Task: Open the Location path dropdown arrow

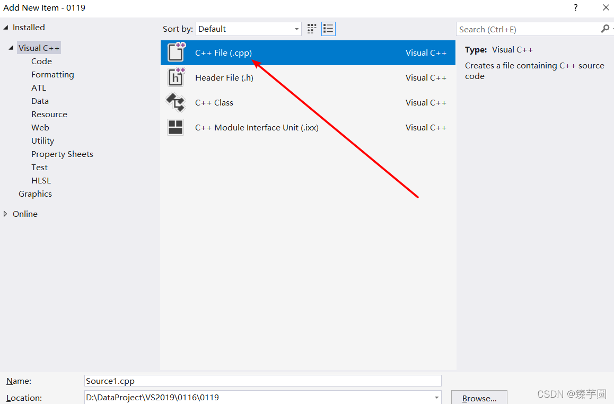Action: click(436, 397)
